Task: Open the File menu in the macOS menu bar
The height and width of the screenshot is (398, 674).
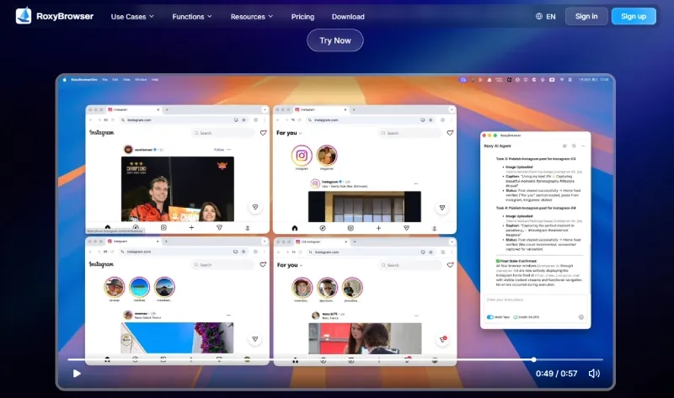Action: 104,79
